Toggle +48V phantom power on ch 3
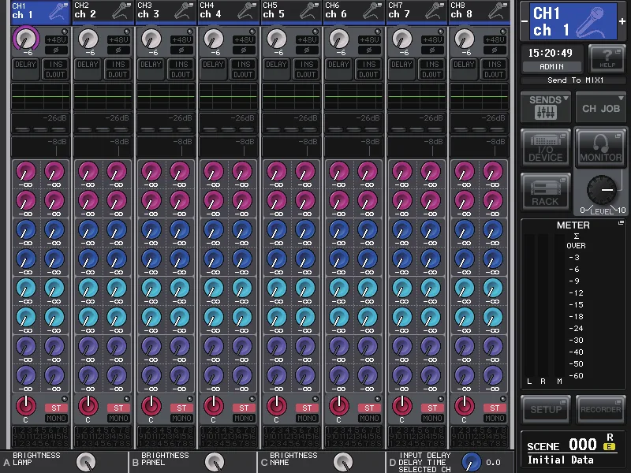Image resolution: width=631 pixels, height=473 pixels. 181,40
